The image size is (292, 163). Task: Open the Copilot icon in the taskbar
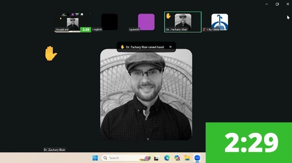point(177,158)
